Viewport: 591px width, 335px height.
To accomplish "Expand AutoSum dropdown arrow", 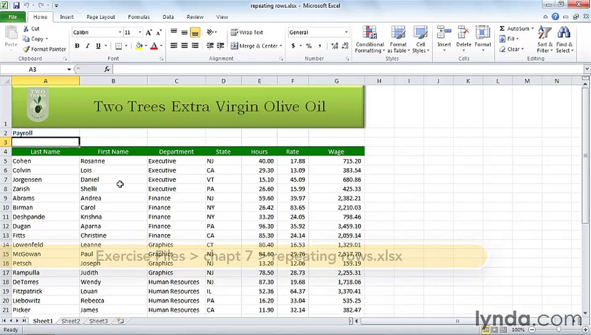I will [532, 28].
